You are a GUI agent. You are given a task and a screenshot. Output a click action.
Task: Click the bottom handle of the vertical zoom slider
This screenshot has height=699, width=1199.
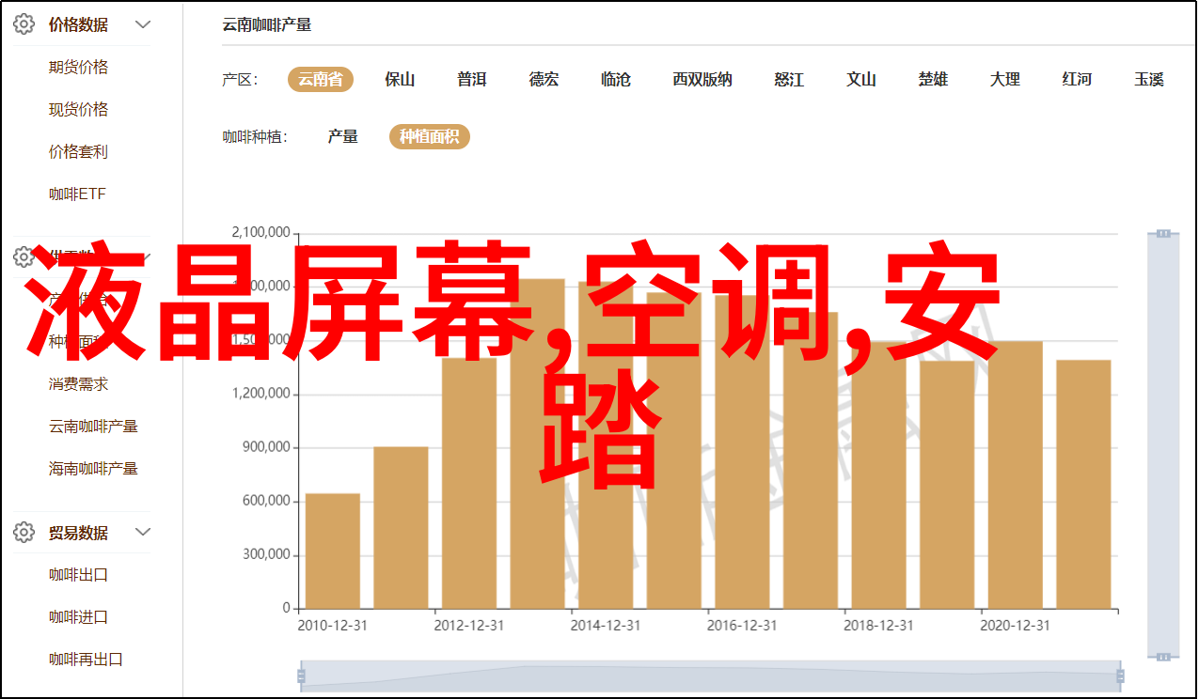tap(1163, 656)
